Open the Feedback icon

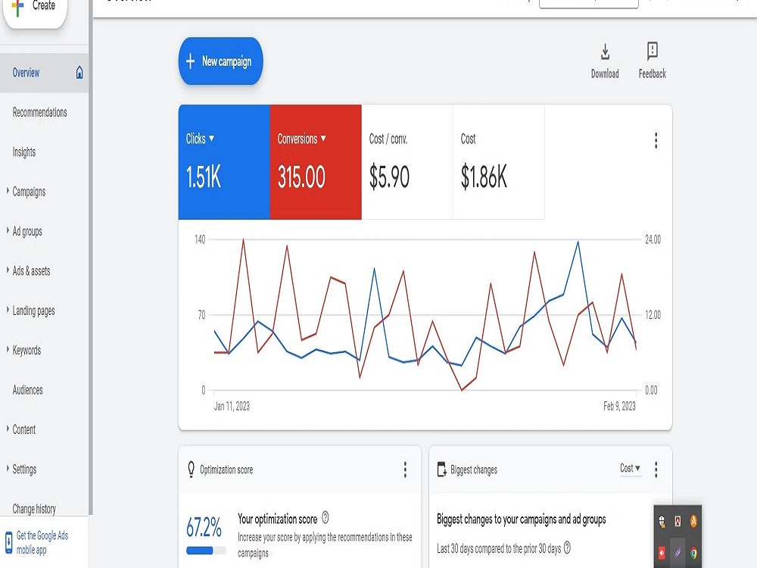click(x=653, y=50)
